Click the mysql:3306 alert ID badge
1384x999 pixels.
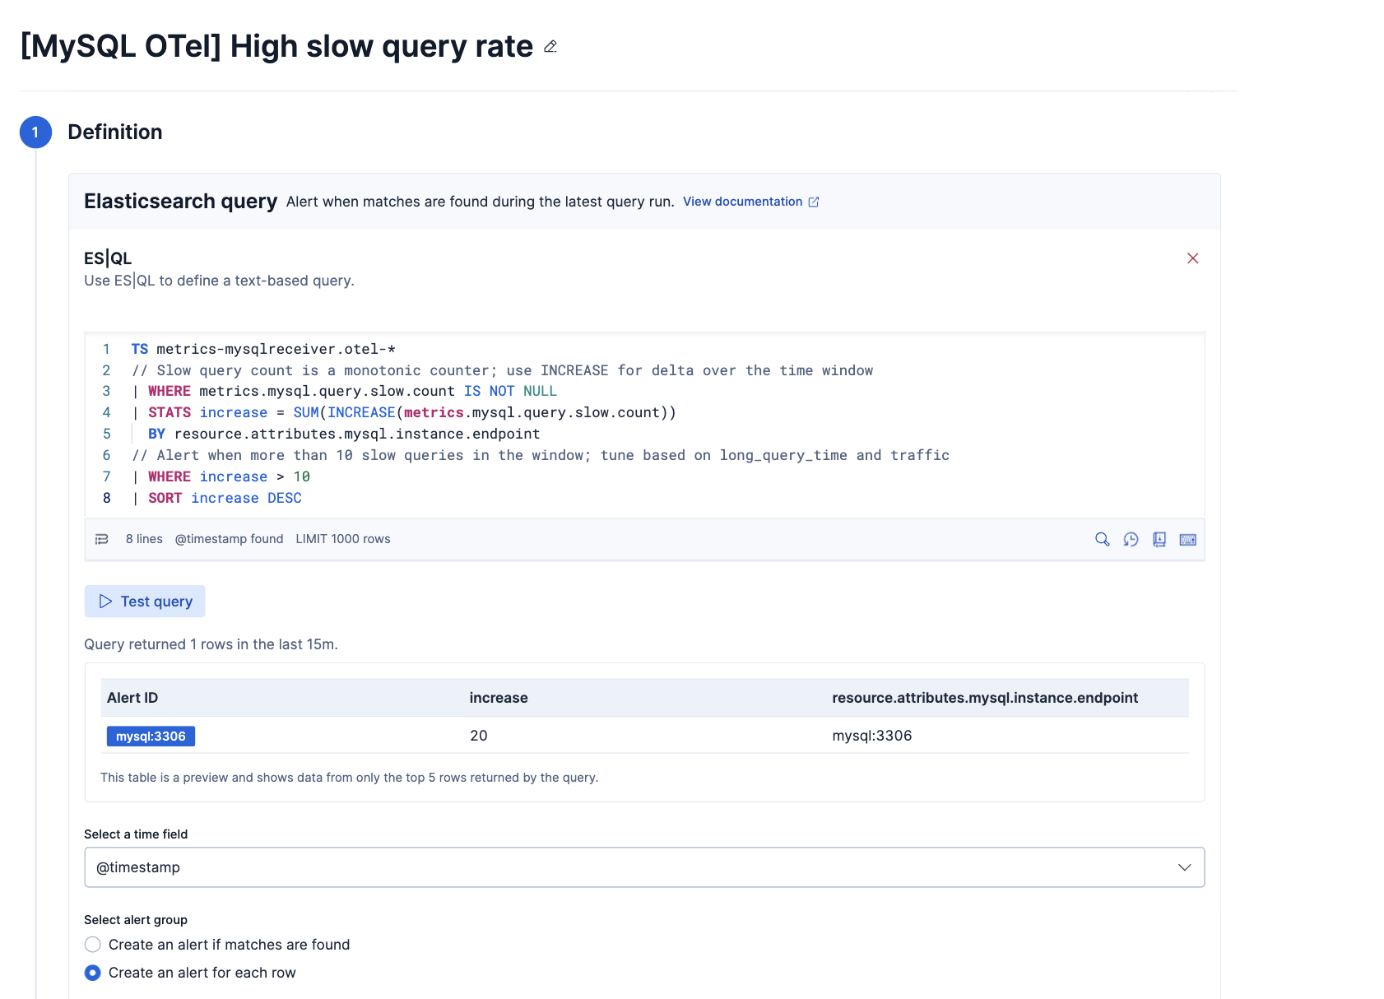151,736
